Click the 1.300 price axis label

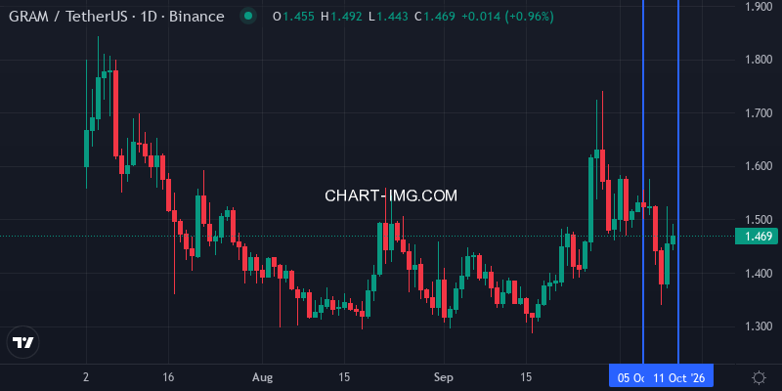759,326
